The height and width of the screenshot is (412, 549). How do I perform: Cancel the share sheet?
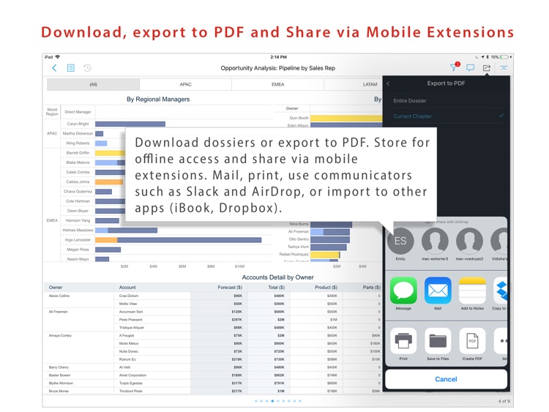tap(446, 379)
